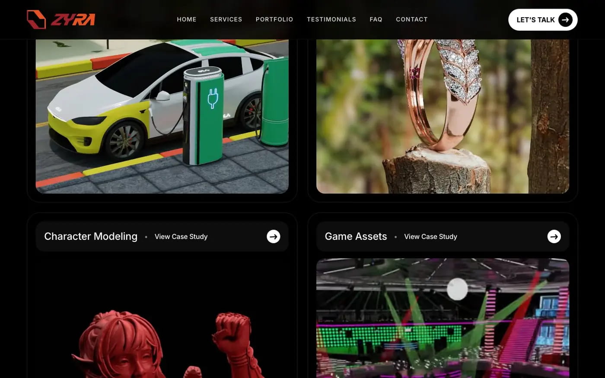
Task: Click the ZYRA wordmark text
Action: click(73, 20)
